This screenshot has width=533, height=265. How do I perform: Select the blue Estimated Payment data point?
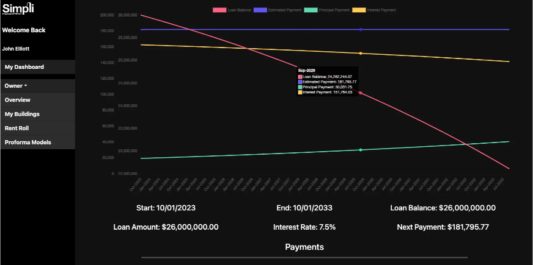coord(361,29)
